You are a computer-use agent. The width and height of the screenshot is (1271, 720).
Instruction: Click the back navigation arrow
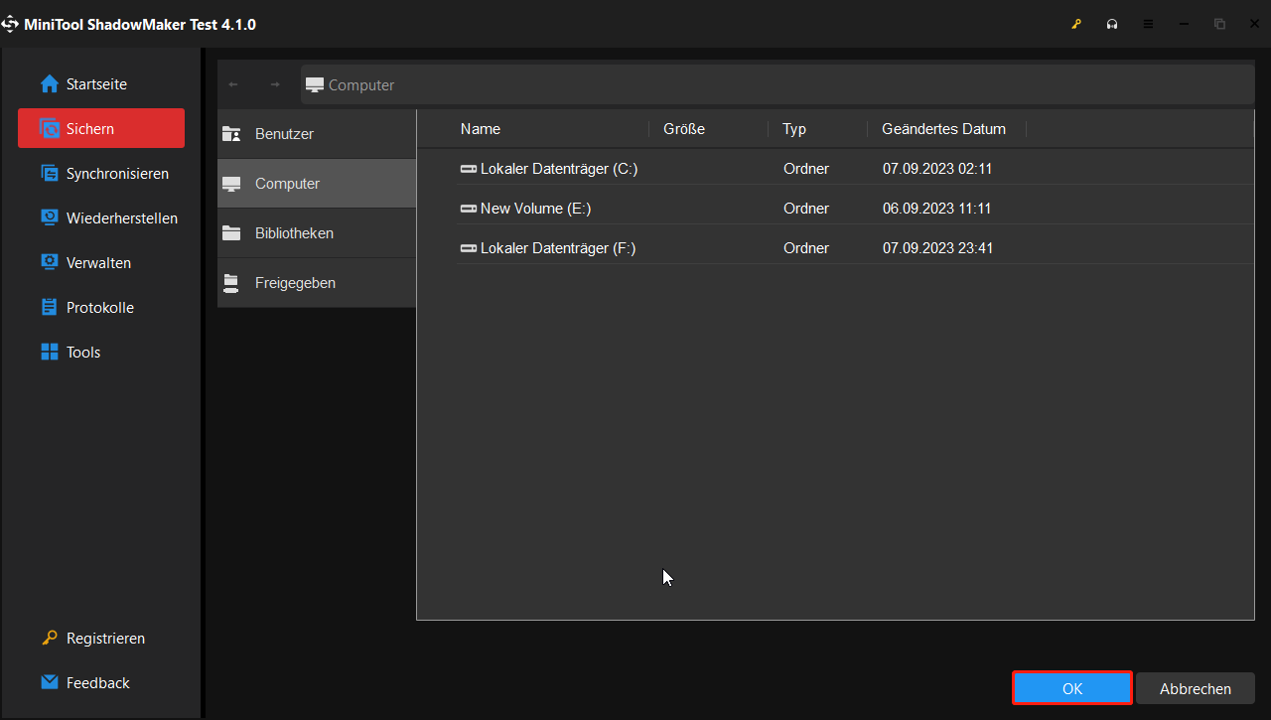(233, 84)
